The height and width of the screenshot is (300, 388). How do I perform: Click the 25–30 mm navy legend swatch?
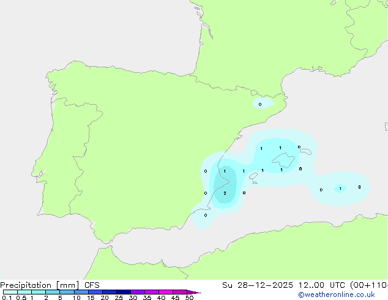click(124, 292)
